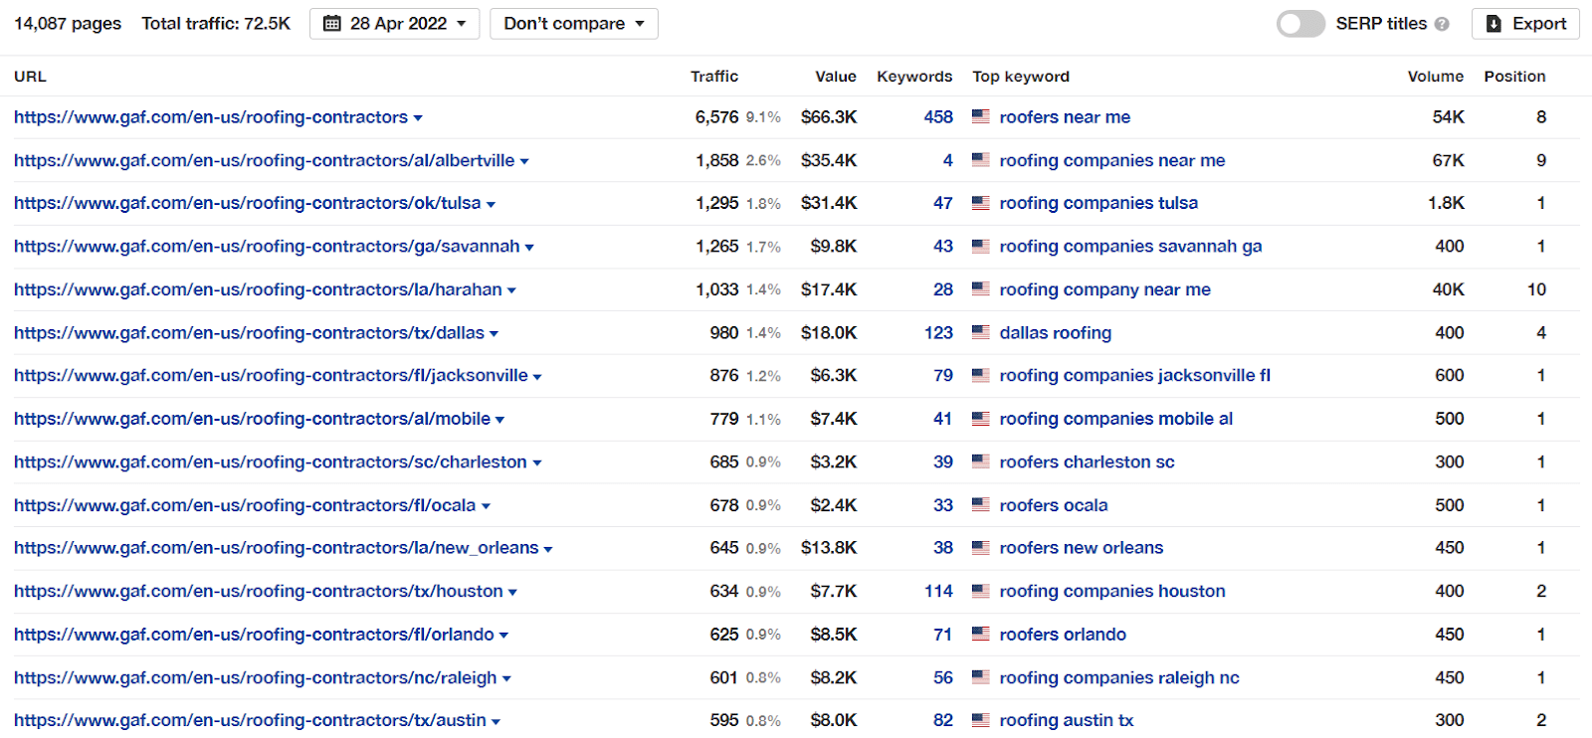Screen dimensions: 1592x738
Task: Click the US flag beside 'roofers orlando'
Action: (x=981, y=634)
